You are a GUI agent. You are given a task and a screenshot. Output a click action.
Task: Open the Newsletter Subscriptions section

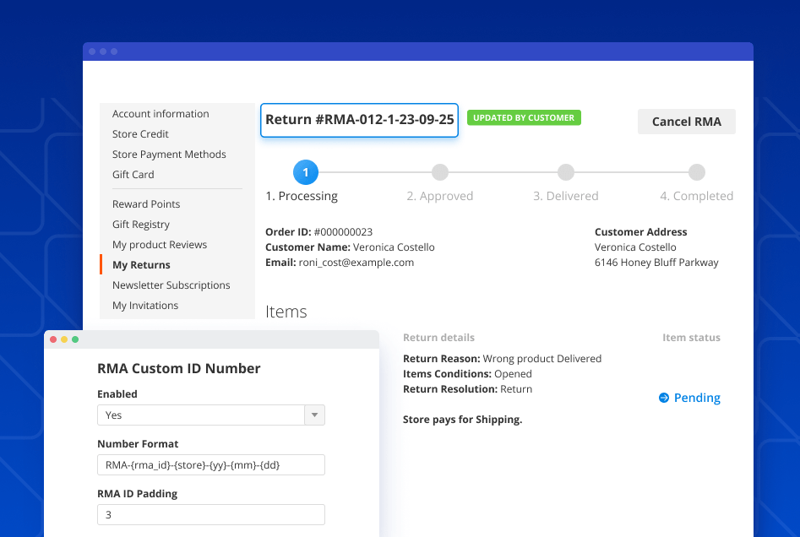pyautogui.click(x=171, y=285)
